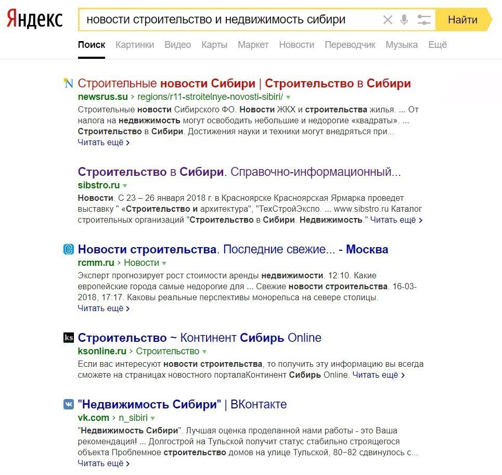Click the sibstro.ru domain link
The width and height of the screenshot is (502, 475).
(99, 185)
